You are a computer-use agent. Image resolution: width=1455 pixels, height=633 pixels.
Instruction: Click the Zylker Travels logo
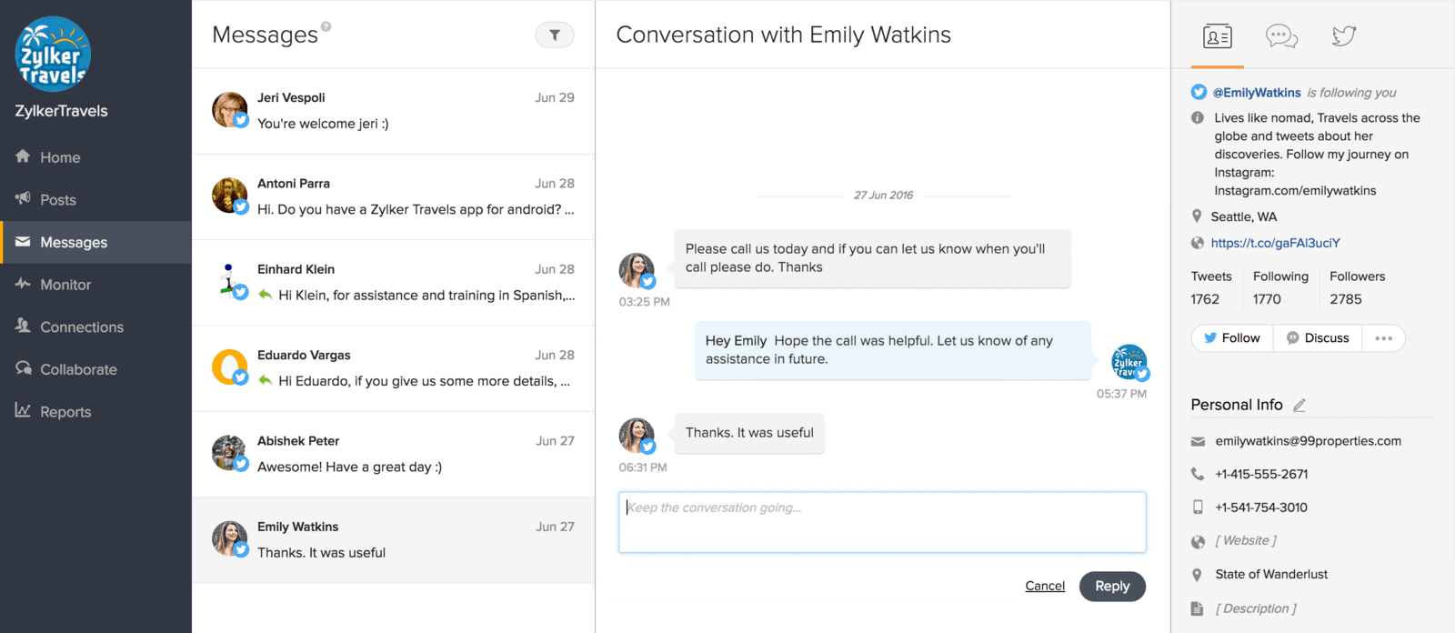pos(53,54)
